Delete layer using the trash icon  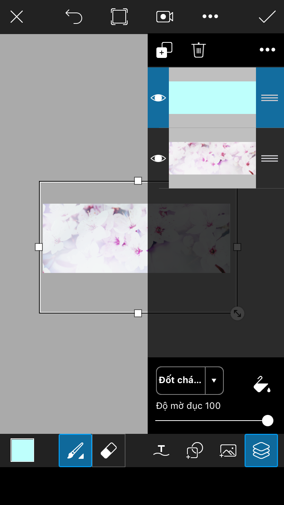click(x=199, y=50)
